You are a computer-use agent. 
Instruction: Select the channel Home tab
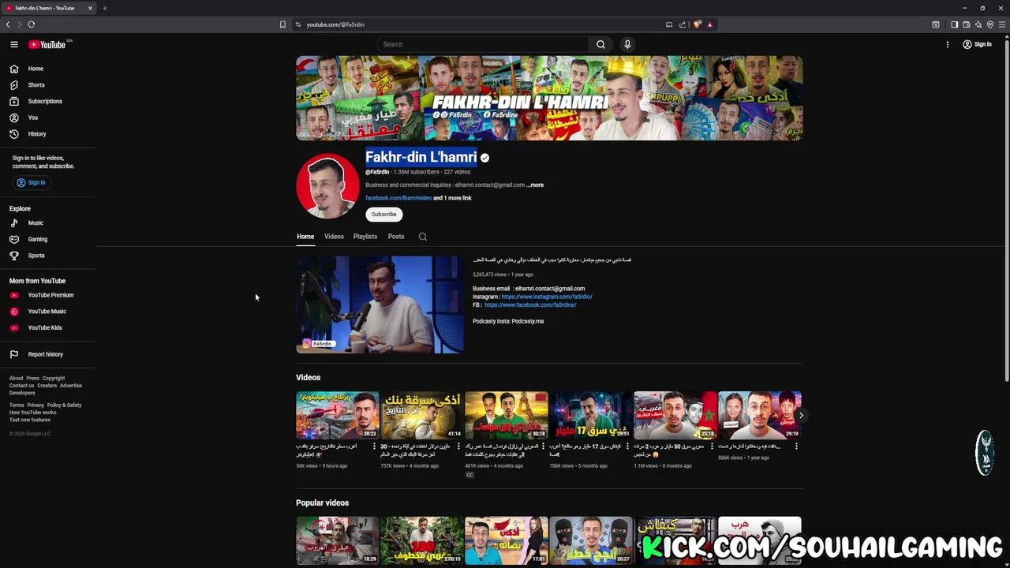click(305, 237)
